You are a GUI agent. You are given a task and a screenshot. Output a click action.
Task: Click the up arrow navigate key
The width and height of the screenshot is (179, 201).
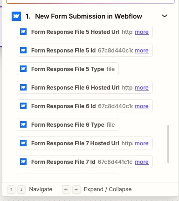coord(11,189)
